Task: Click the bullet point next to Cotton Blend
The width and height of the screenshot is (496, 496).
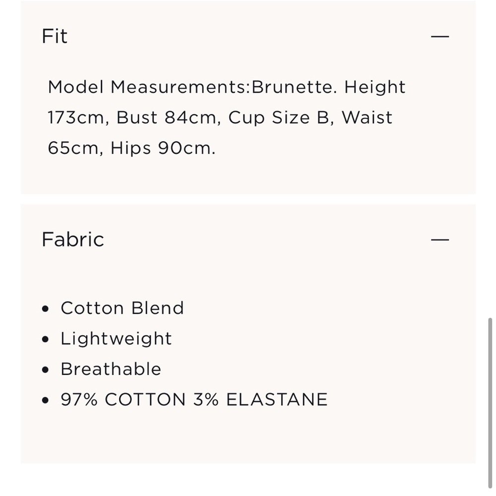Action: pos(45,308)
